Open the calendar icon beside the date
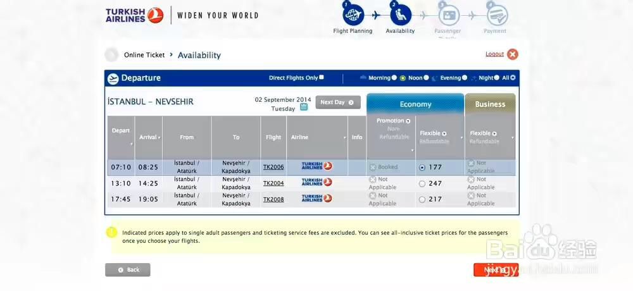633x291 pixels. [x=304, y=107]
